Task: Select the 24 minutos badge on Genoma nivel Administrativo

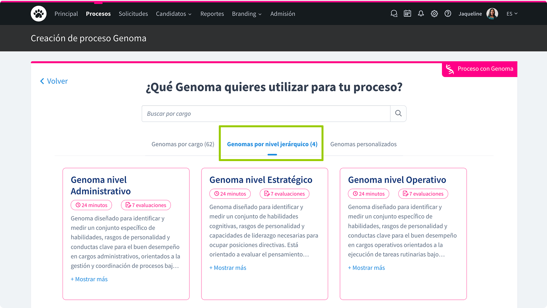Action: pyautogui.click(x=91, y=205)
